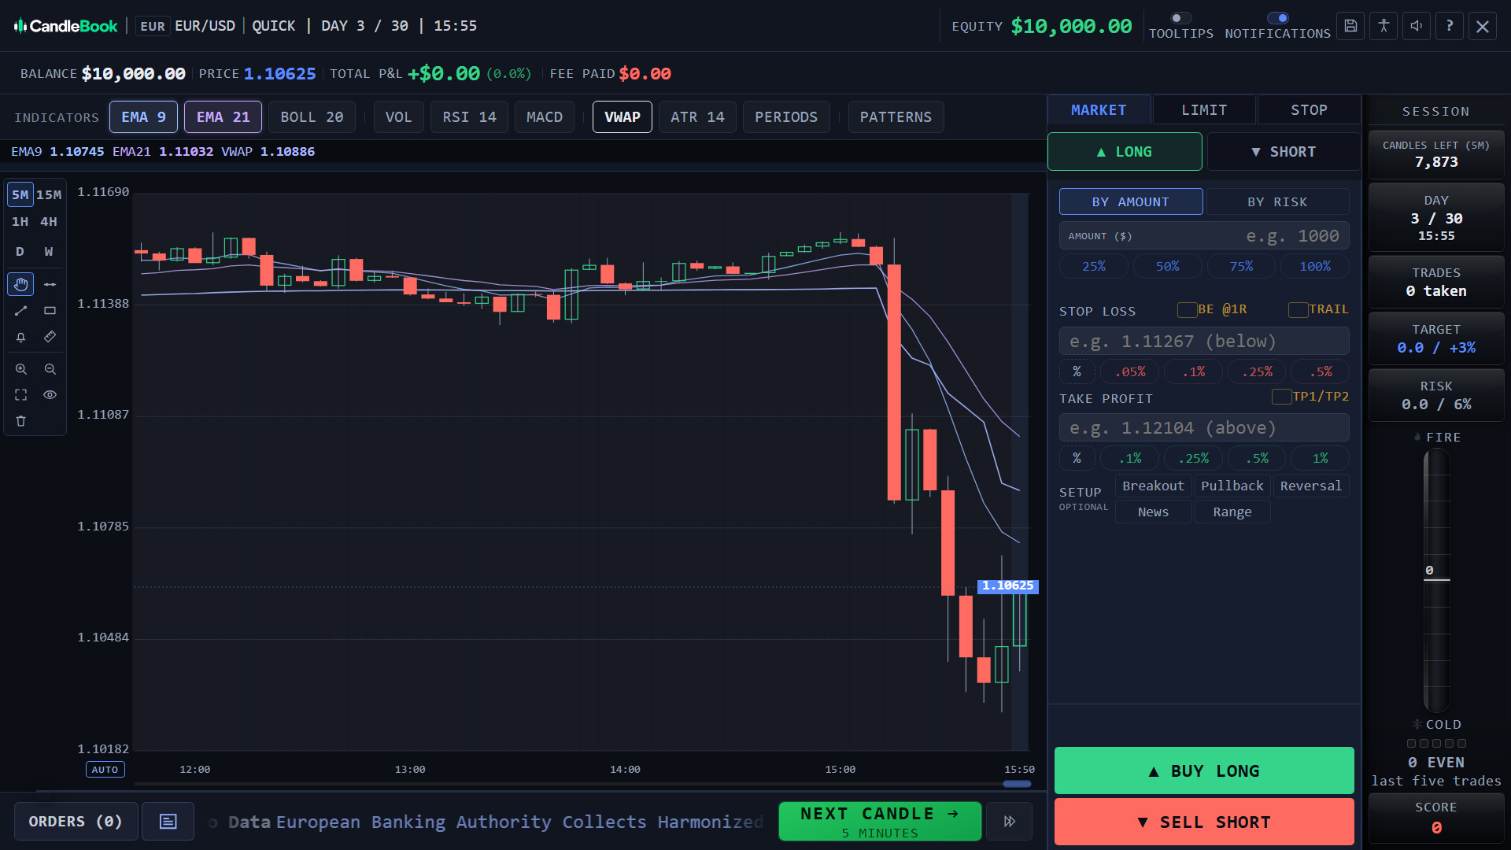Zoom out of the chart
Image resolution: width=1511 pixels, height=850 pixels.
pos(50,369)
